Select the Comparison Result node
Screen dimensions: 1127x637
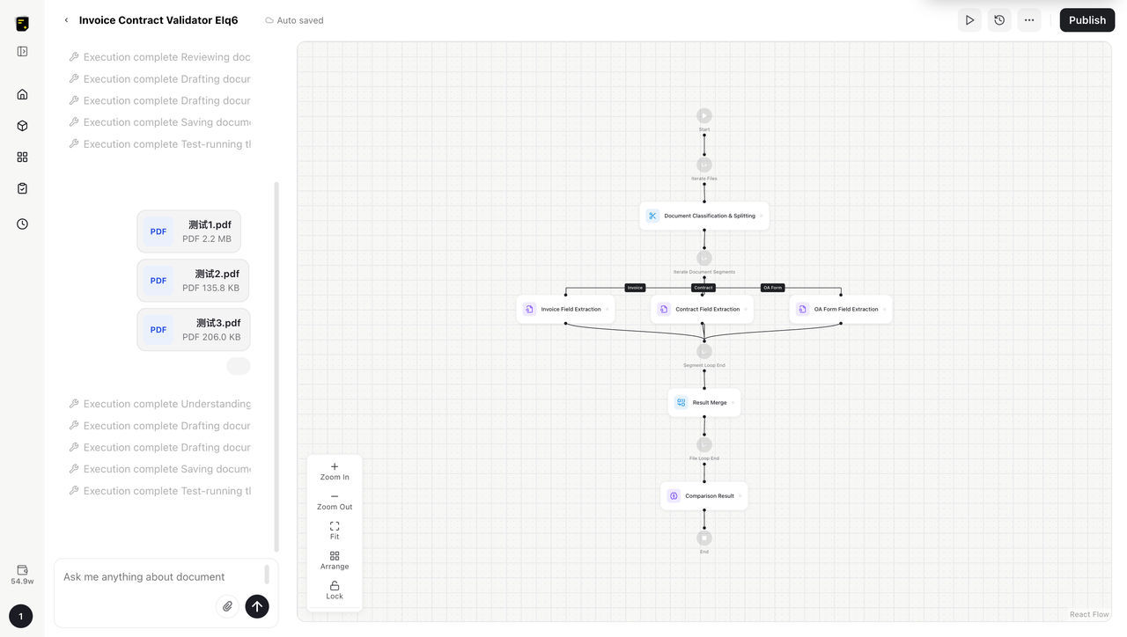[x=704, y=495]
